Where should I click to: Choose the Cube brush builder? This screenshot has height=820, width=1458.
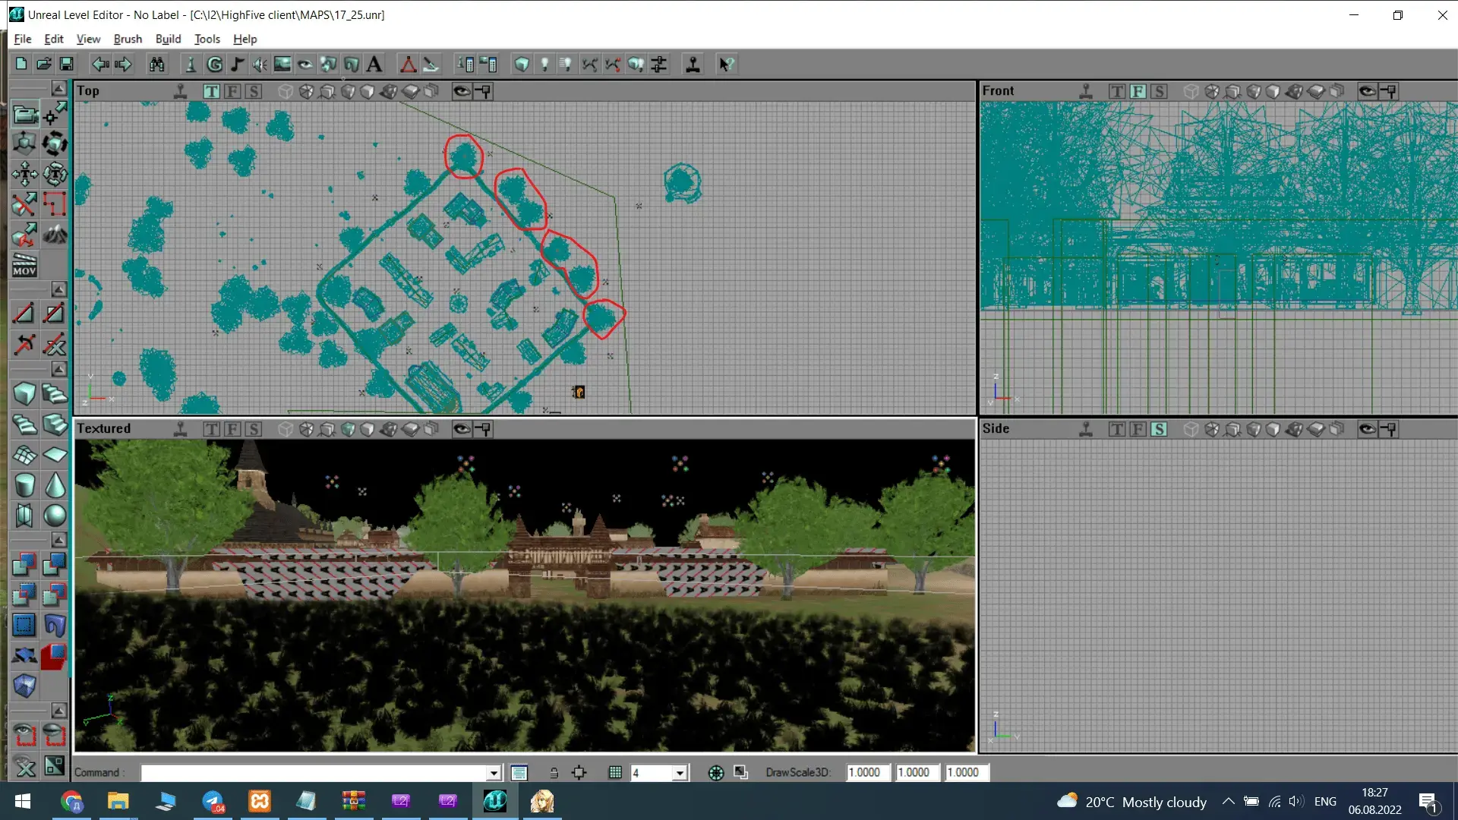pos(24,393)
